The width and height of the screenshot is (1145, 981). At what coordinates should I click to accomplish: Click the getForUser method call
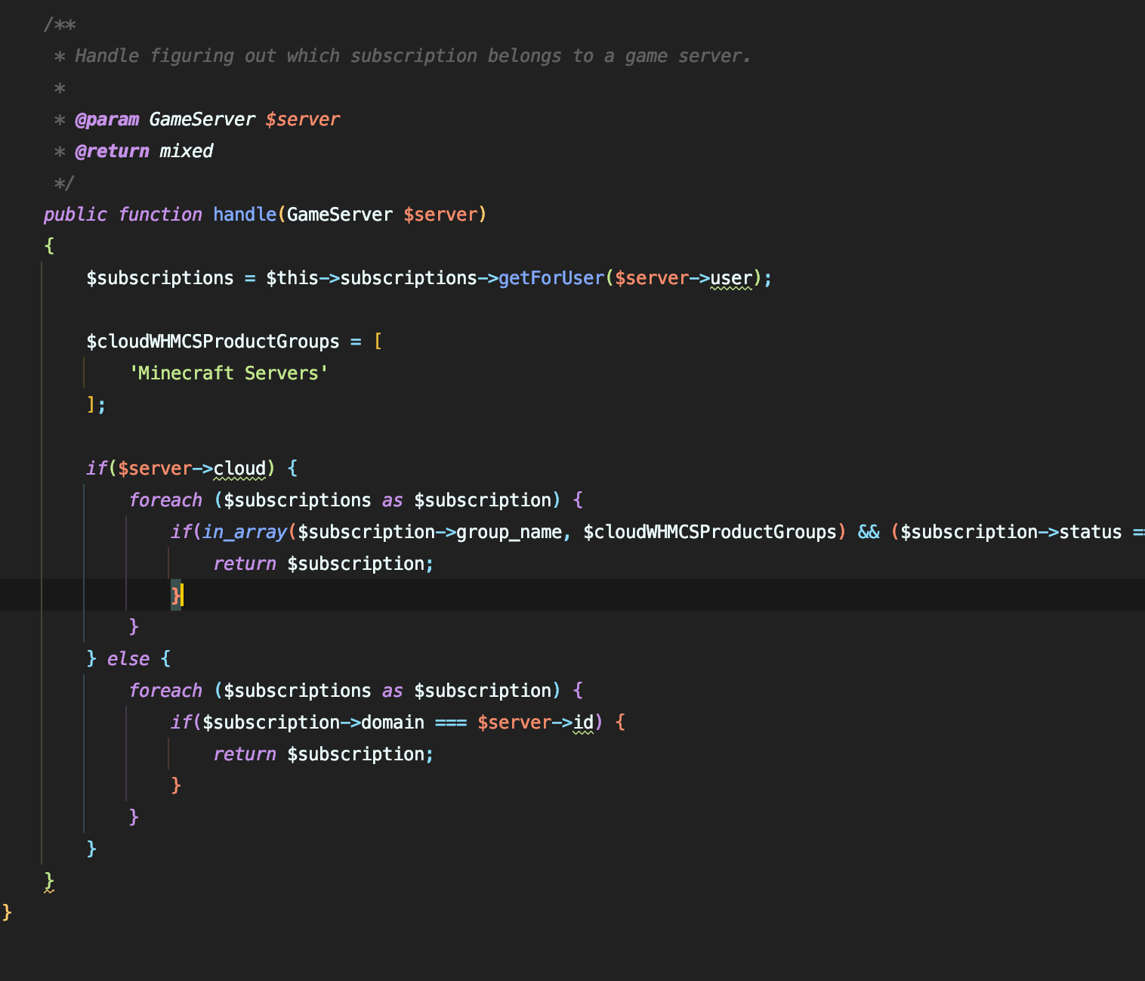(551, 278)
